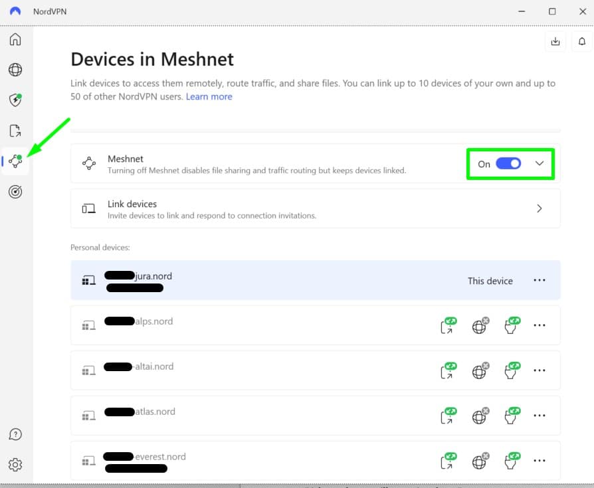Toggle file sharing permission for altai.nord
The height and width of the screenshot is (488, 594).
(448, 370)
